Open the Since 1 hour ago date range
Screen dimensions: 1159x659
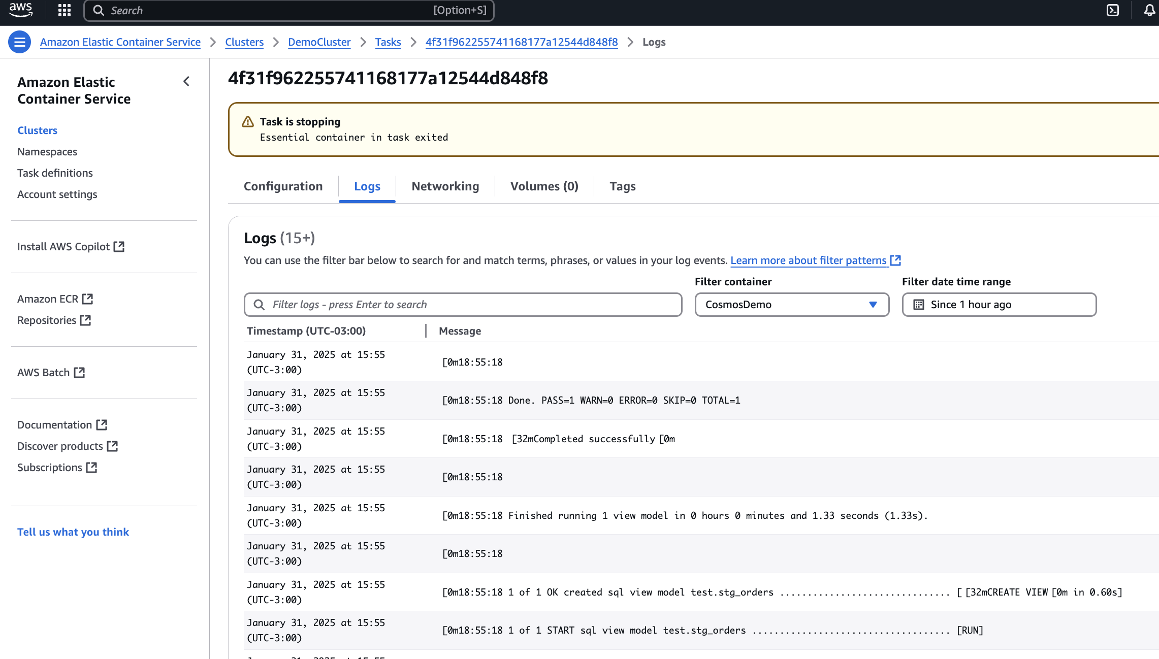(x=999, y=305)
